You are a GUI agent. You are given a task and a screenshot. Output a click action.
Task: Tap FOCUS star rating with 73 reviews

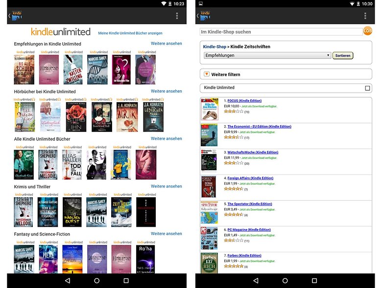pyautogui.click(x=234, y=111)
